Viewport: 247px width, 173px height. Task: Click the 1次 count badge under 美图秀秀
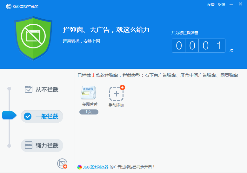coord(89,112)
